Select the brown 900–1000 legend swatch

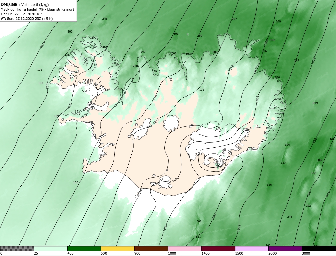point(151,248)
